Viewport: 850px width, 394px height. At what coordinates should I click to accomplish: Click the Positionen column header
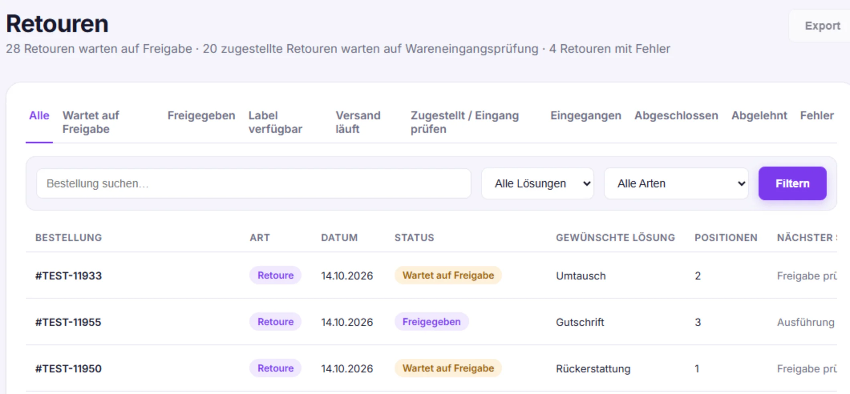point(726,238)
